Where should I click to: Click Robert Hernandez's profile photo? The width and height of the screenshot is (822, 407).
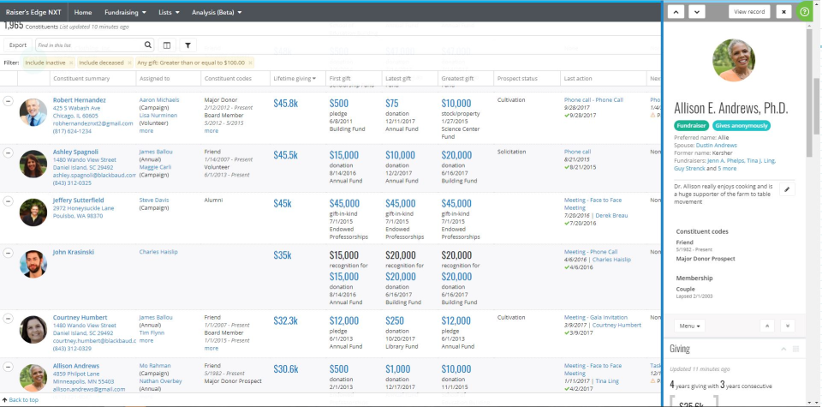click(33, 112)
